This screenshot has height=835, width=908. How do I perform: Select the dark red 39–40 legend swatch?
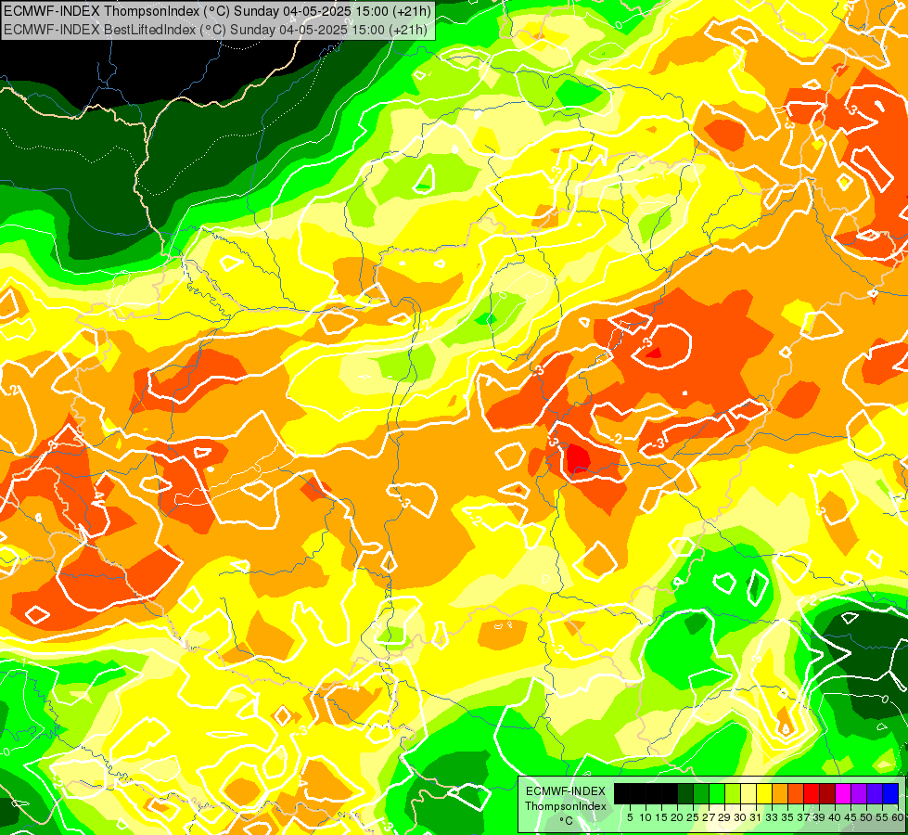tap(827, 794)
